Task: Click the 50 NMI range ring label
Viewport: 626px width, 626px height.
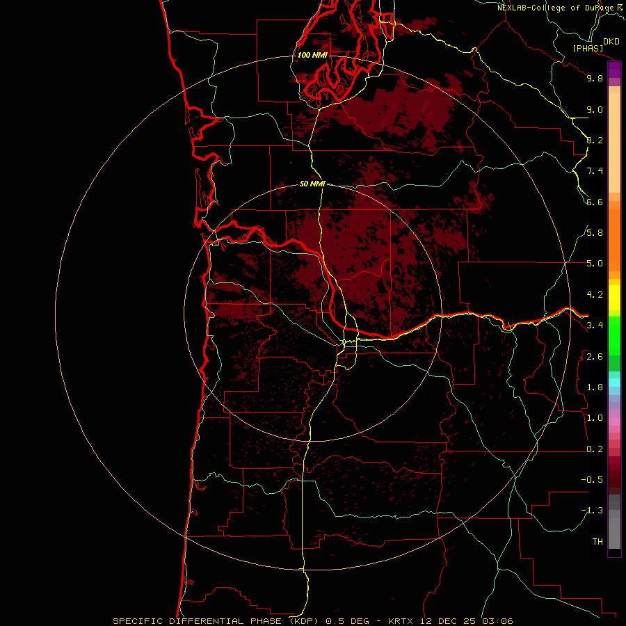Action: pos(312,184)
